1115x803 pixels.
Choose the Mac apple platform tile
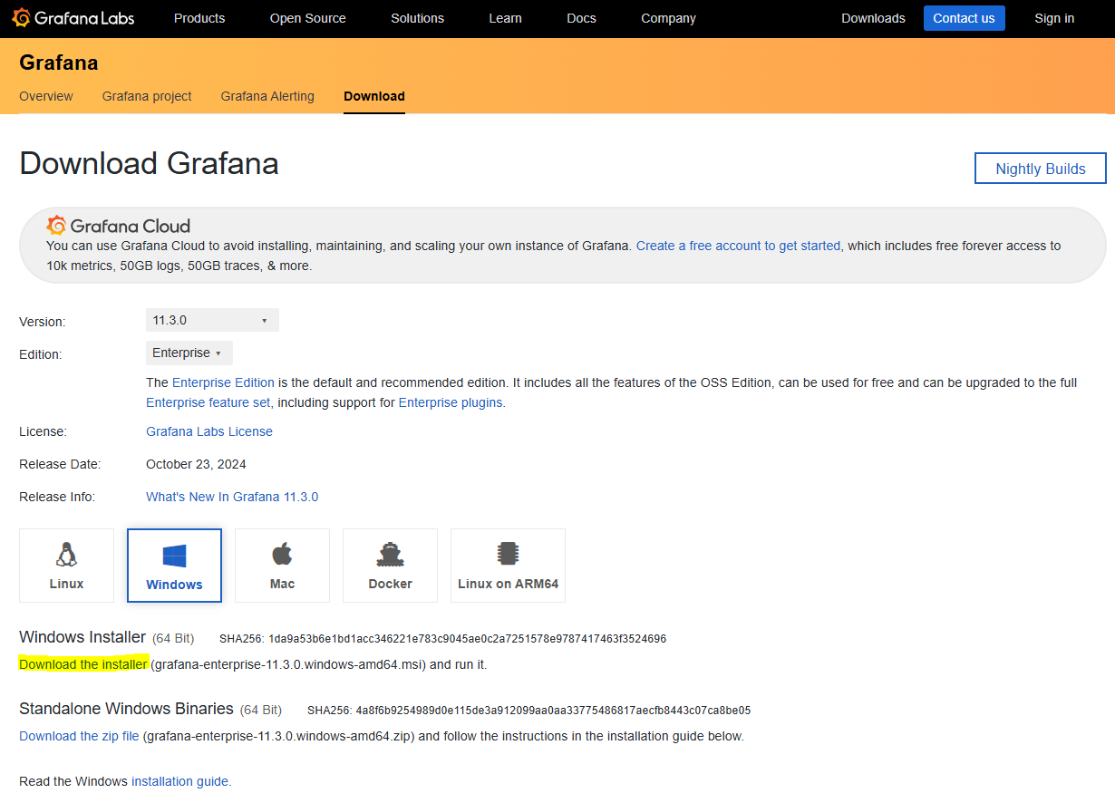coord(282,566)
